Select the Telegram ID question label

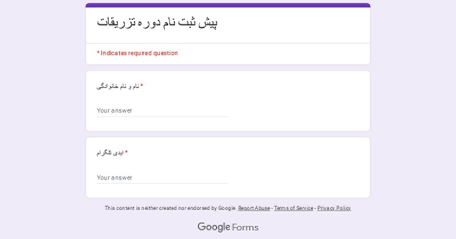(x=110, y=153)
